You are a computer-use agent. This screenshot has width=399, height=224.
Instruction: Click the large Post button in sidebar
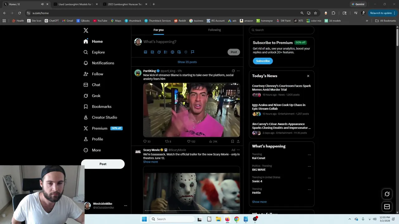(103, 164)
